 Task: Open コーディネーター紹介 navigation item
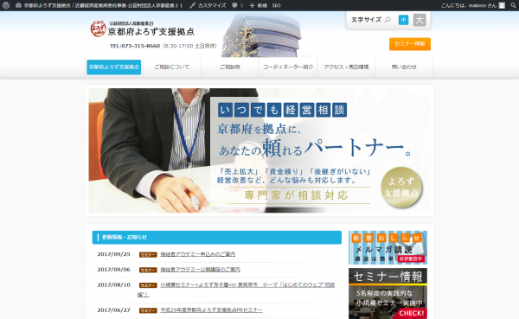[x=288, y=67]
